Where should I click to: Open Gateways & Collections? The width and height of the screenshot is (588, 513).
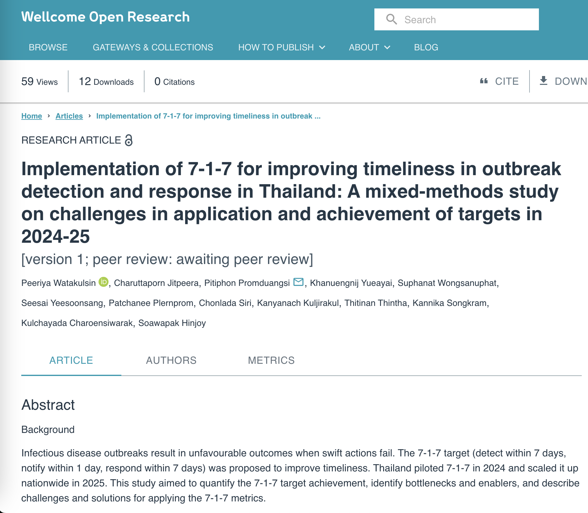click(153, 47)
